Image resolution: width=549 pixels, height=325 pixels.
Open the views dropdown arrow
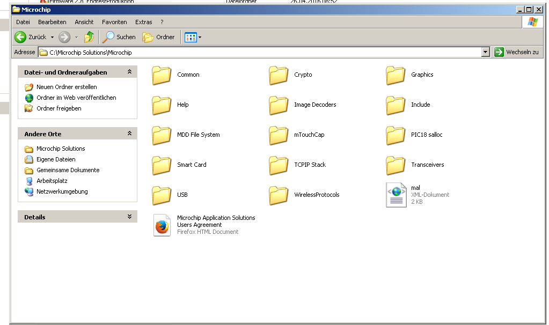200,37
